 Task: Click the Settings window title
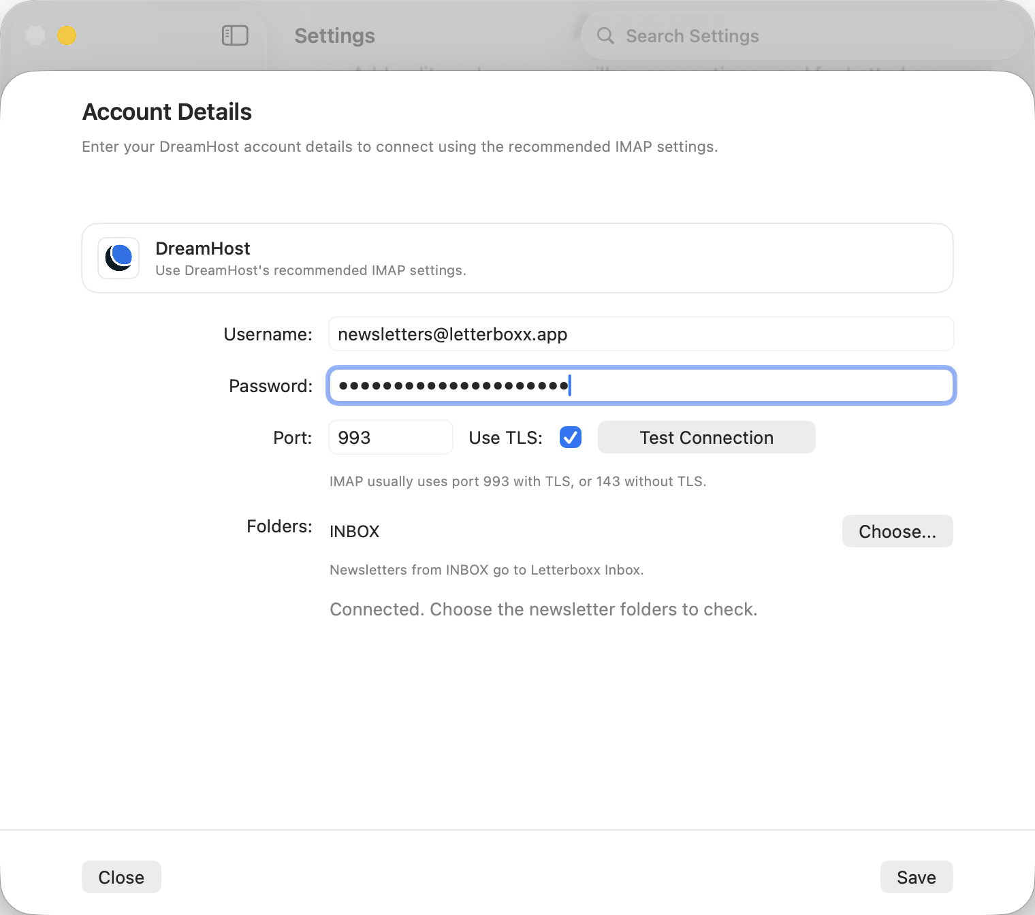pyautogui.click(x=334, y=35)
